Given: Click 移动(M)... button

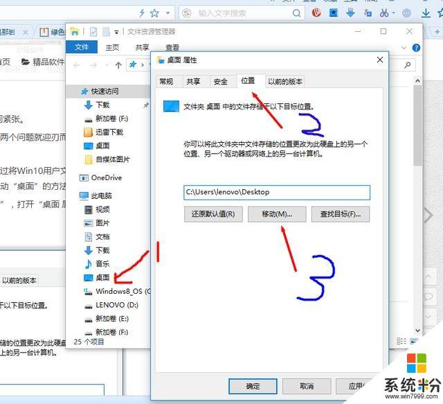Looking at the screenshot, I should (x=277, y=214).
